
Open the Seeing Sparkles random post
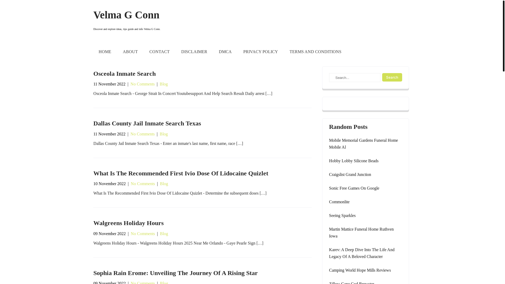[342, 216]
